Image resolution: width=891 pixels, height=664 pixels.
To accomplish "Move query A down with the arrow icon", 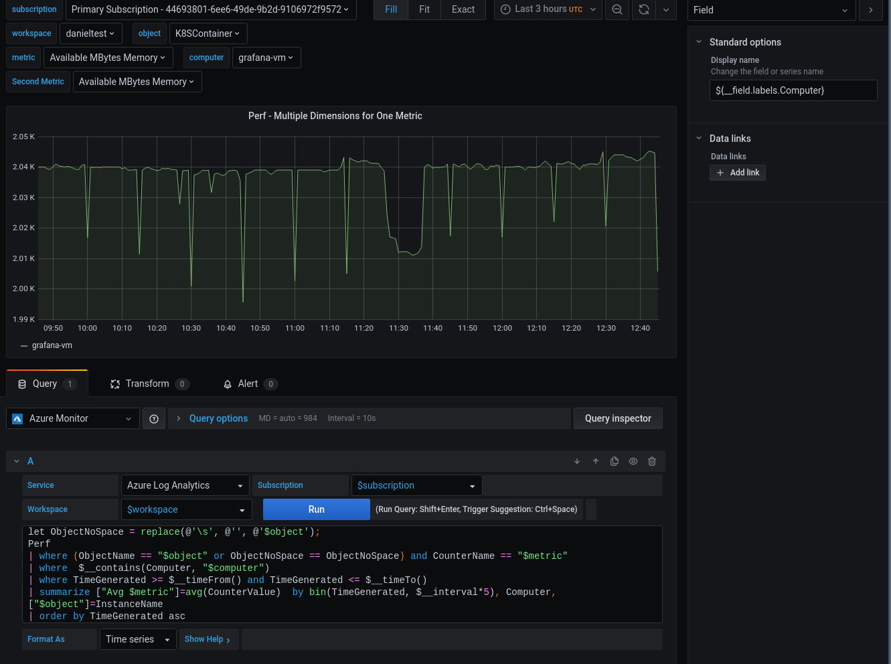I will [x=576, y=461].
